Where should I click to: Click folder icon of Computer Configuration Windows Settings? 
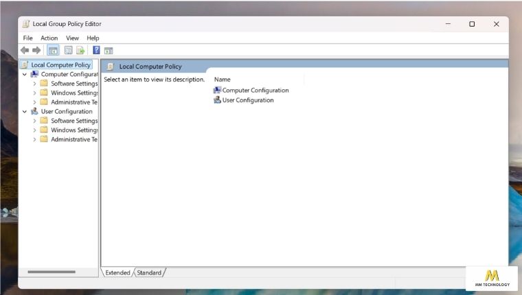(44, 93)
